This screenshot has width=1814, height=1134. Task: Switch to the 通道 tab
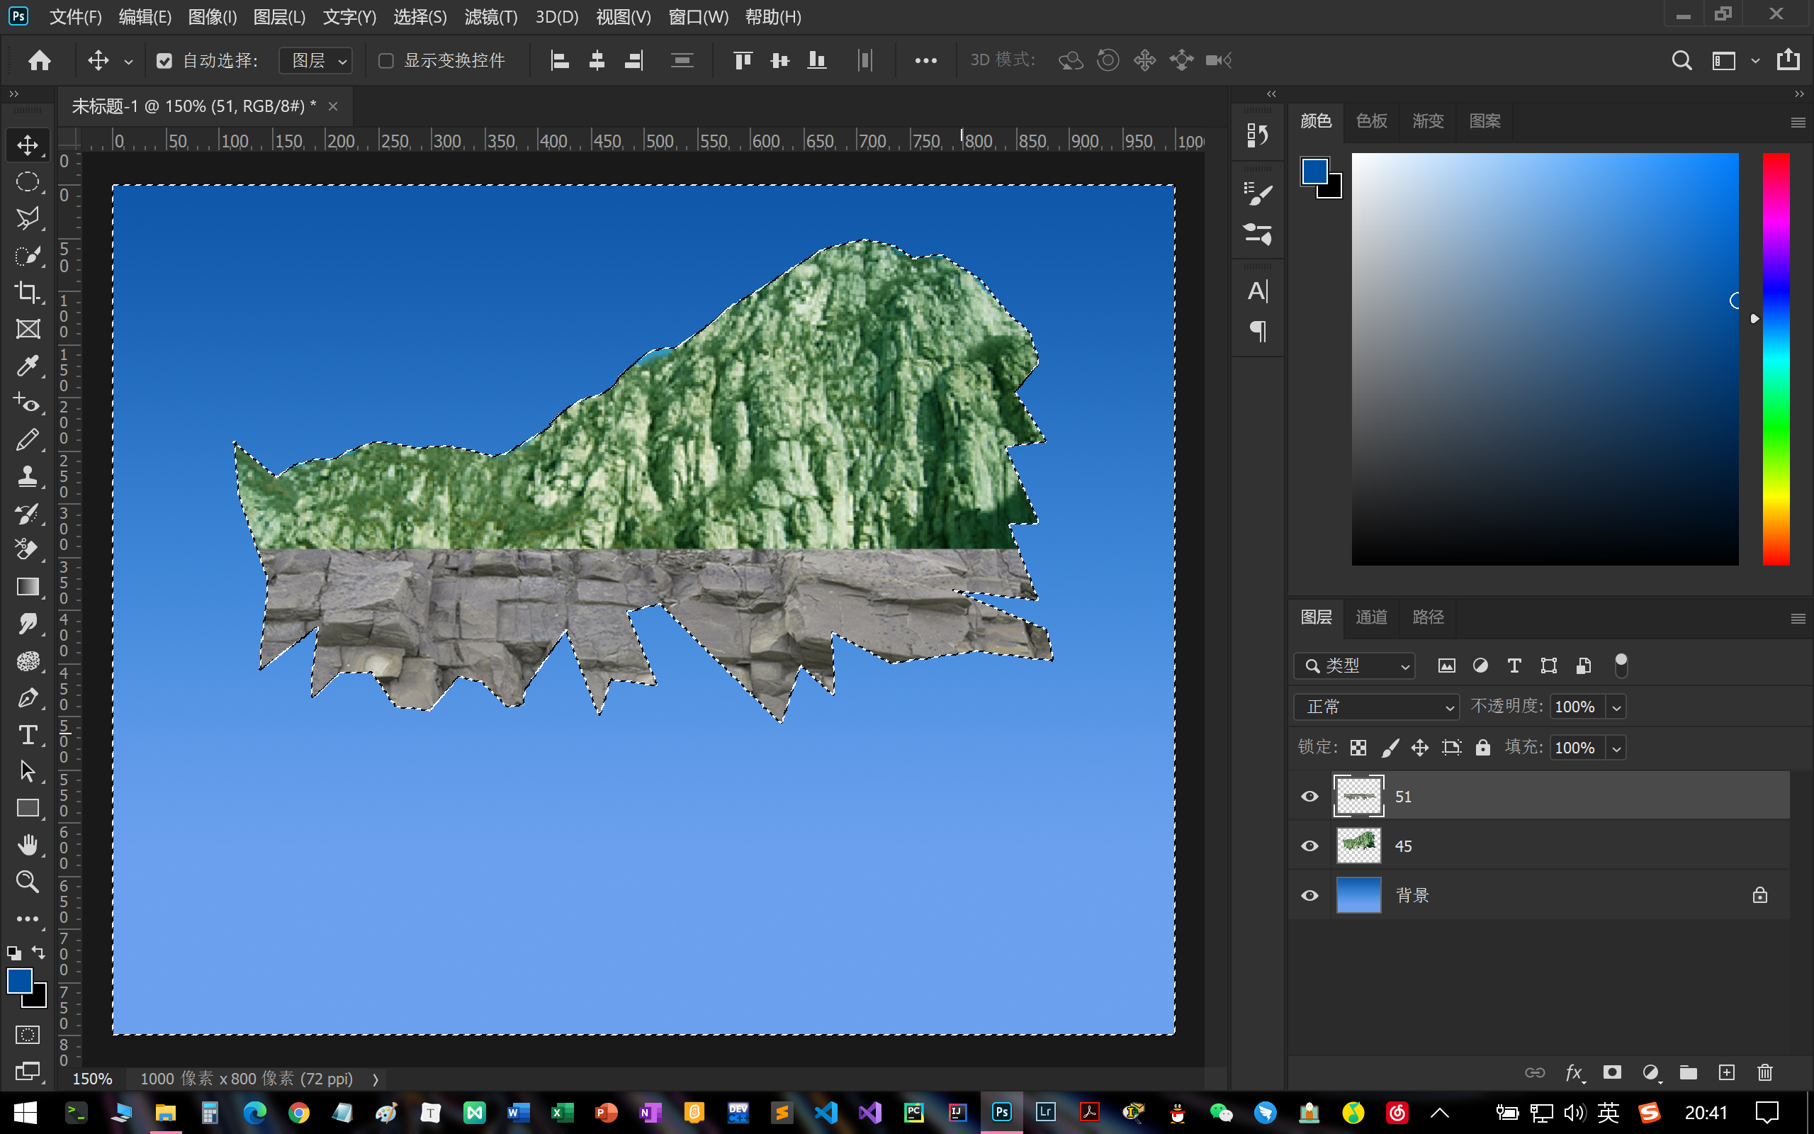point(1371,617)
